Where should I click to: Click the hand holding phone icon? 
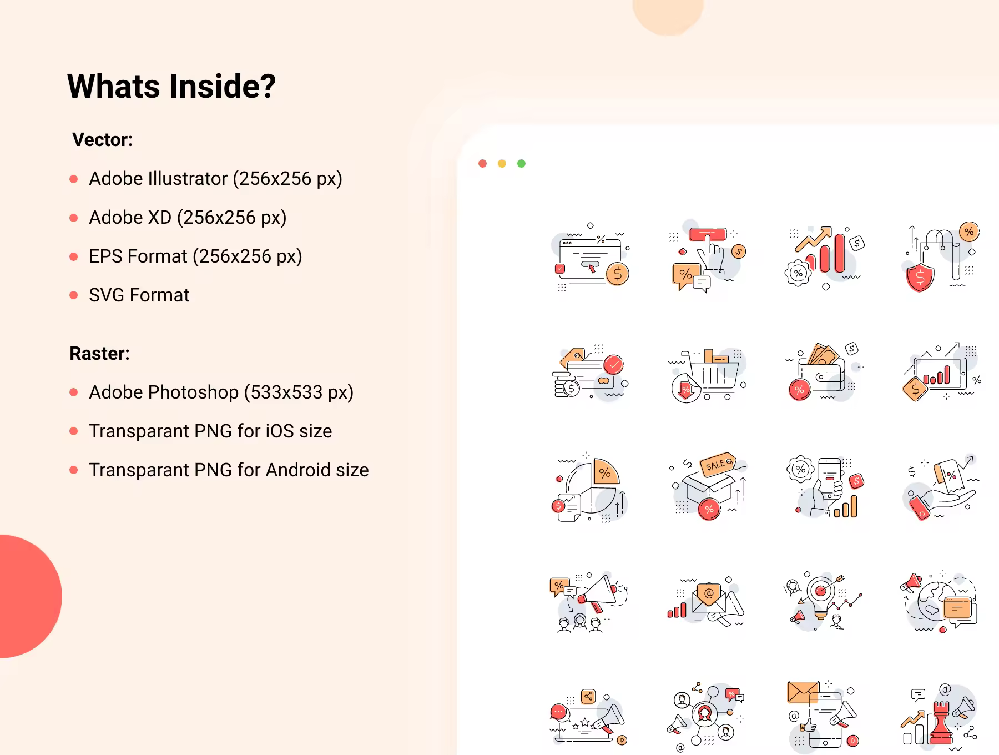coord(825,487)
